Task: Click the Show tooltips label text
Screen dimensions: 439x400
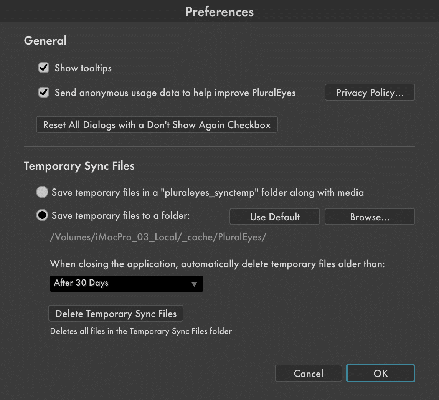Action: [x=83, y=68]
